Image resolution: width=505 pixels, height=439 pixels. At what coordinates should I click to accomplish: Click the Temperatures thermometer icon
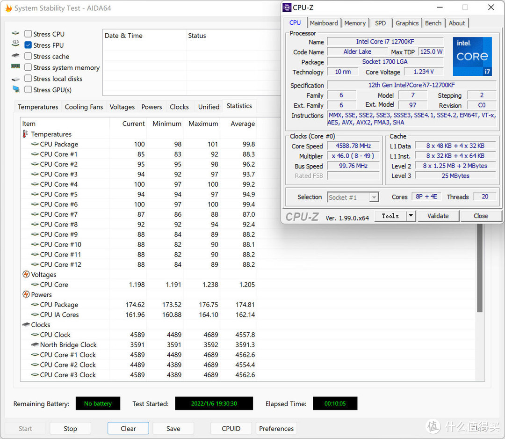[25, 134]
